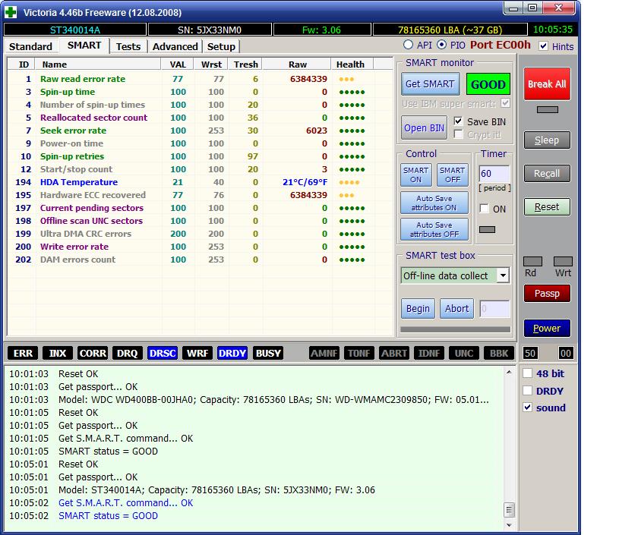Open the Off-line data collect dropdown

(x=502, y=275)
